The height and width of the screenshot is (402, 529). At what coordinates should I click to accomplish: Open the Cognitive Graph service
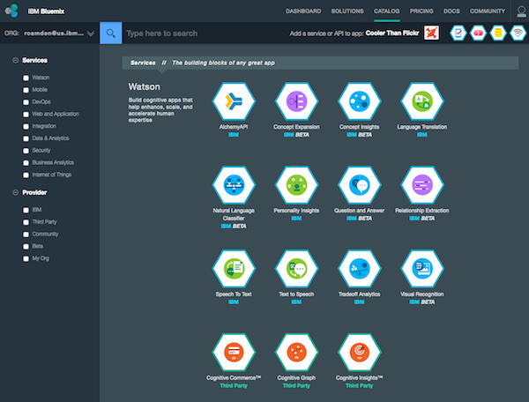click(296, 352)
